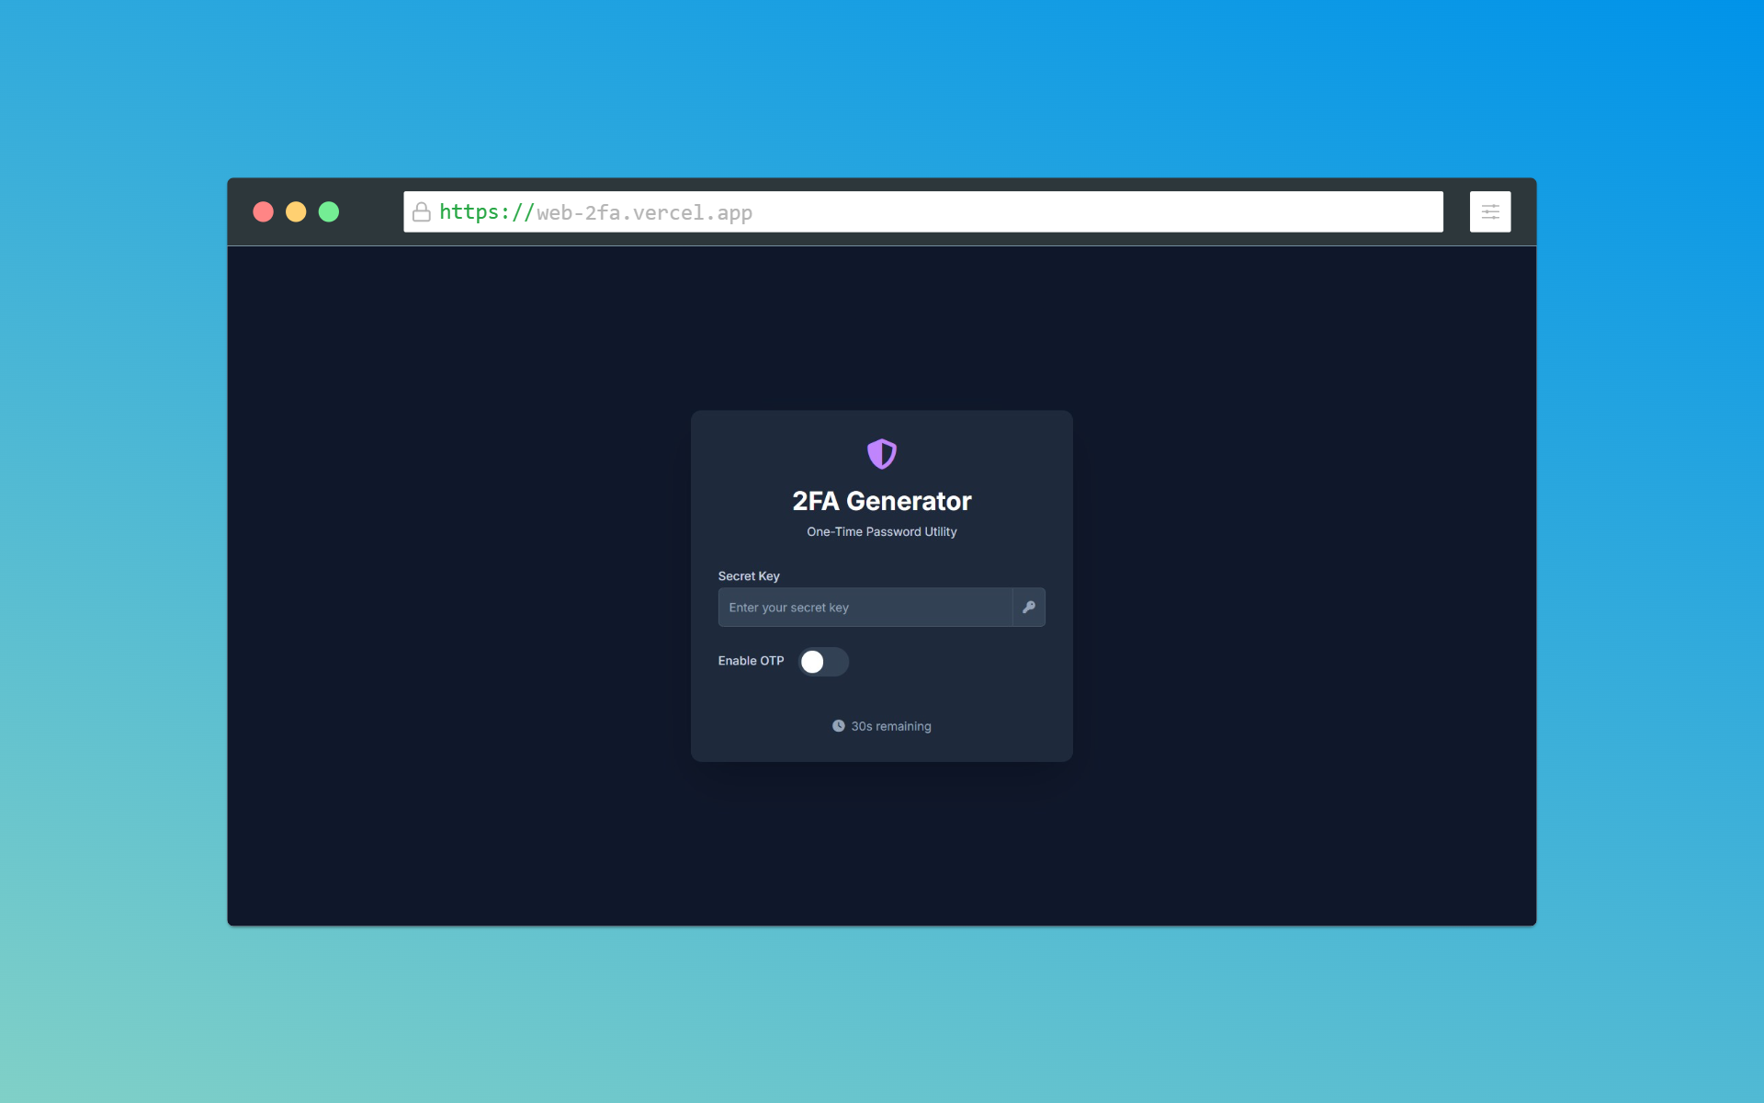Open the browser settings sliders icon
The width and height of the screenshot is (1764, 1103).
point(1490,211)
